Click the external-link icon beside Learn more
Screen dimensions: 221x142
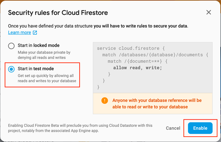[x=35, y=33]
